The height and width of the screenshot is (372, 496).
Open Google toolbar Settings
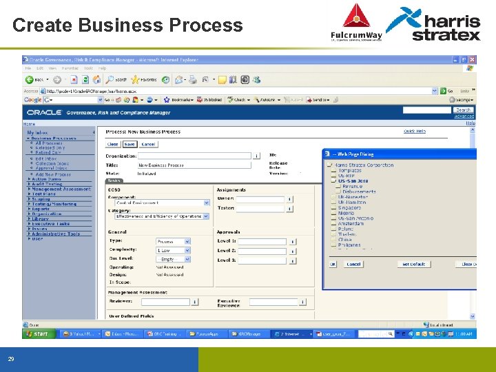(461, 100)
